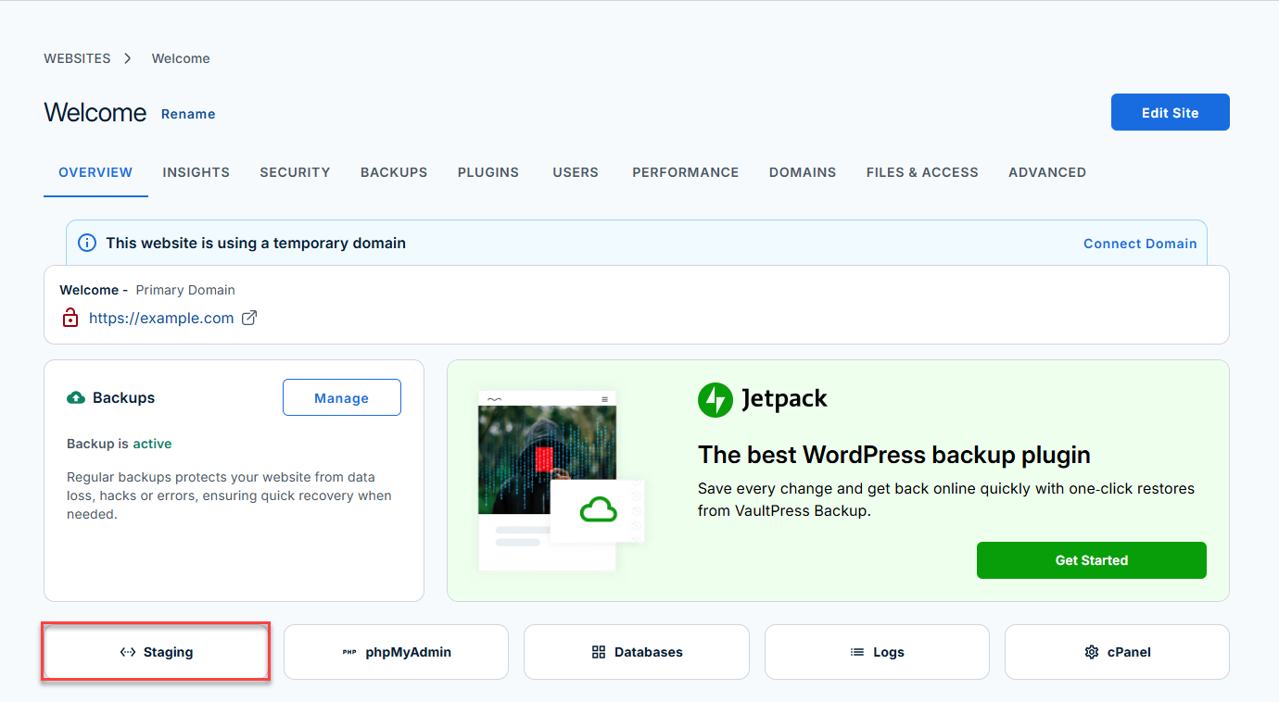Open the Staging button
The width and height of the screenshot is (1279, 702).
pos(156,652)
